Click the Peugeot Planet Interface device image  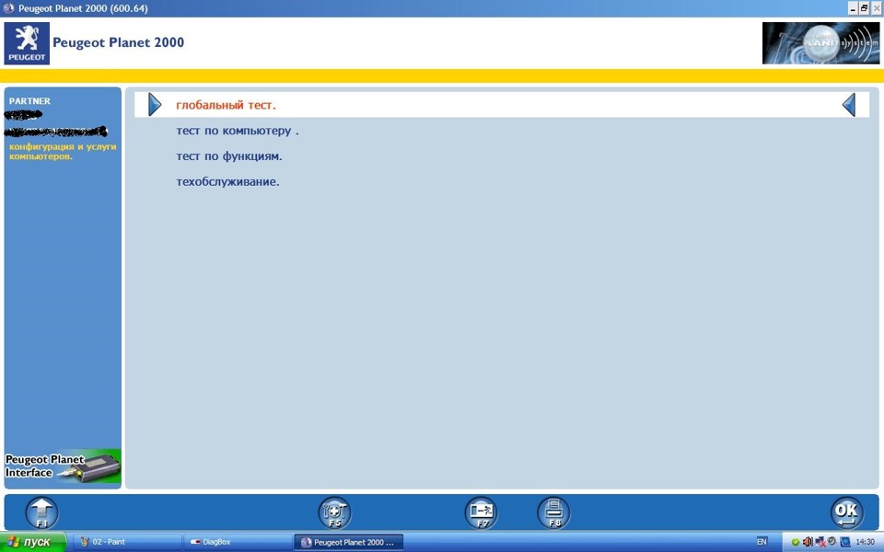[x=63, y=466]
